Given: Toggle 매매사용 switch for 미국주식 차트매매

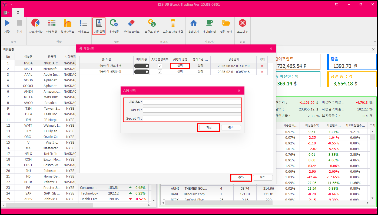Looking at the screenshot, I should coord(142,66).
